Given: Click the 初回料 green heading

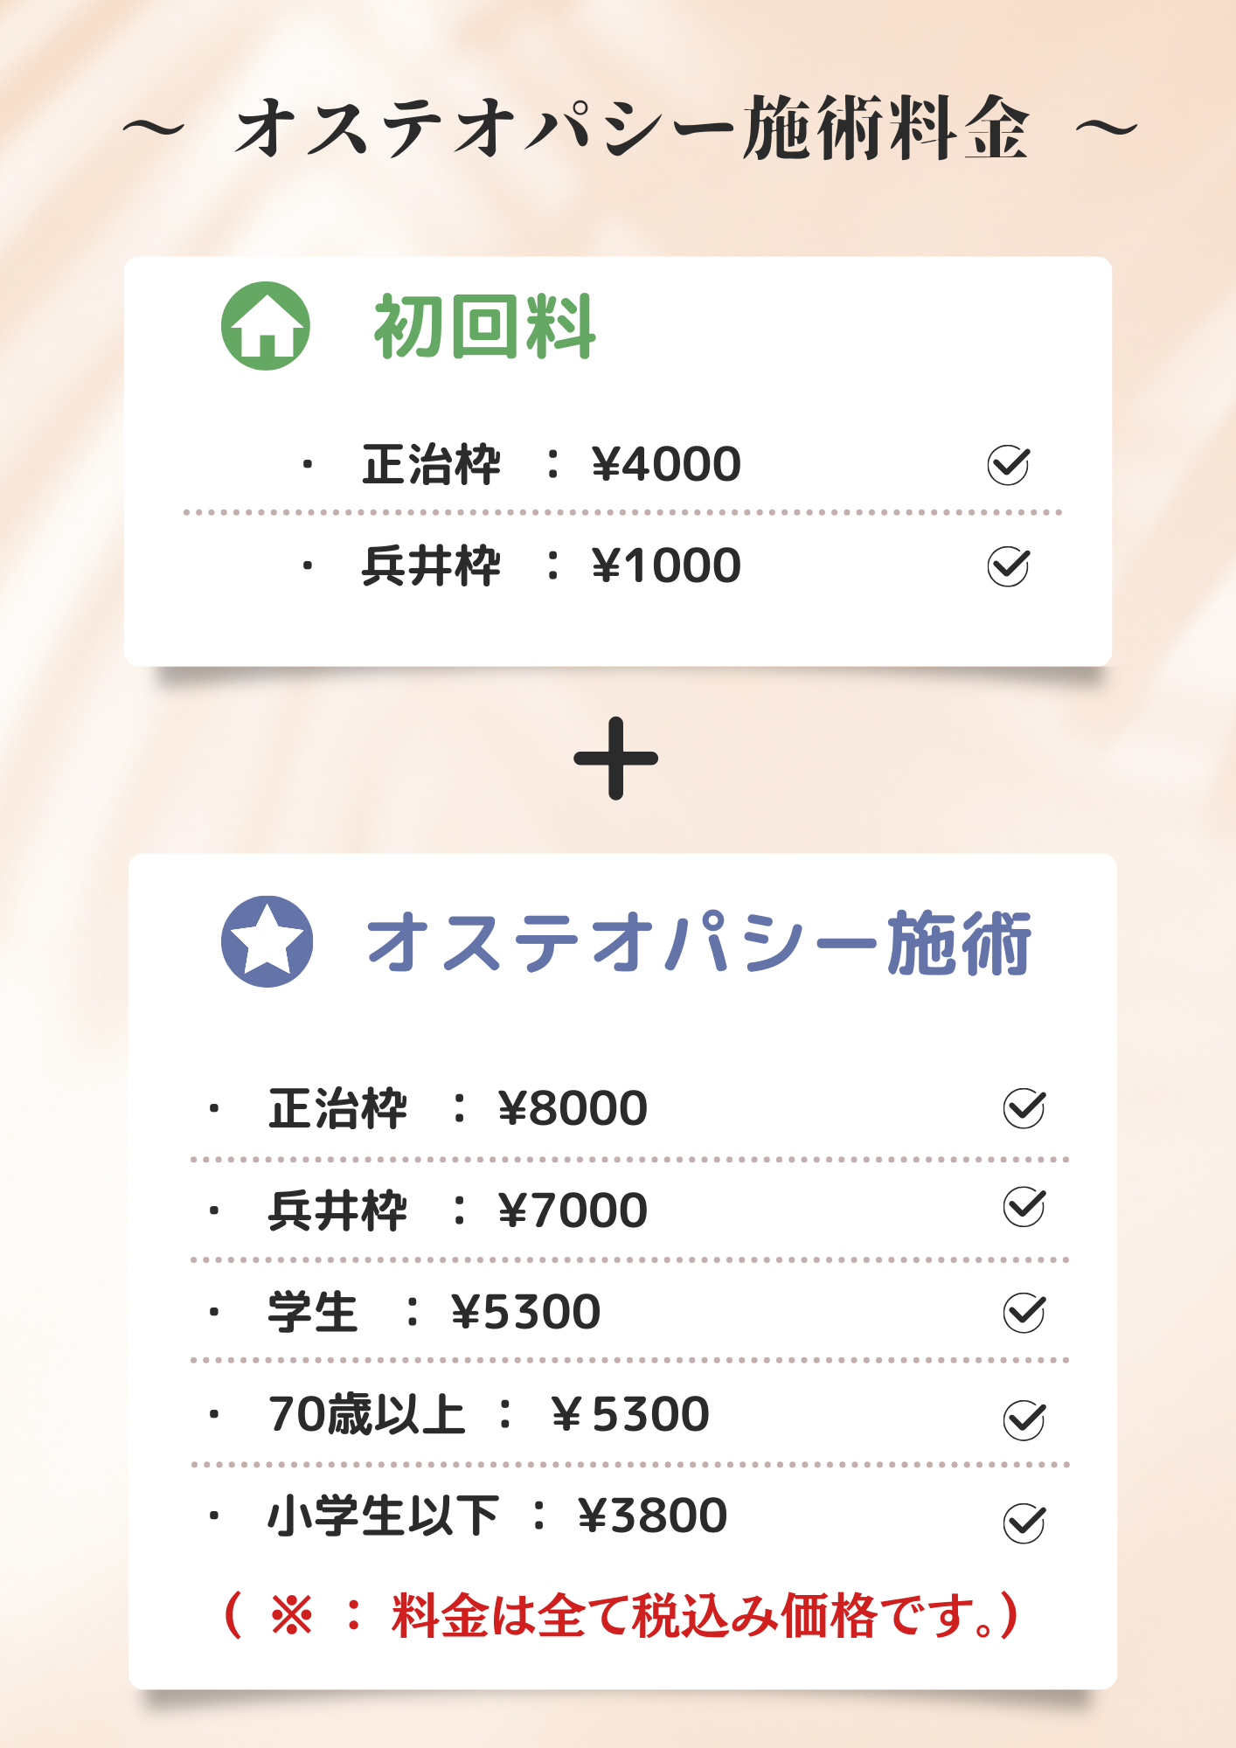Looking at the screenshot, I should coord(485,327).
